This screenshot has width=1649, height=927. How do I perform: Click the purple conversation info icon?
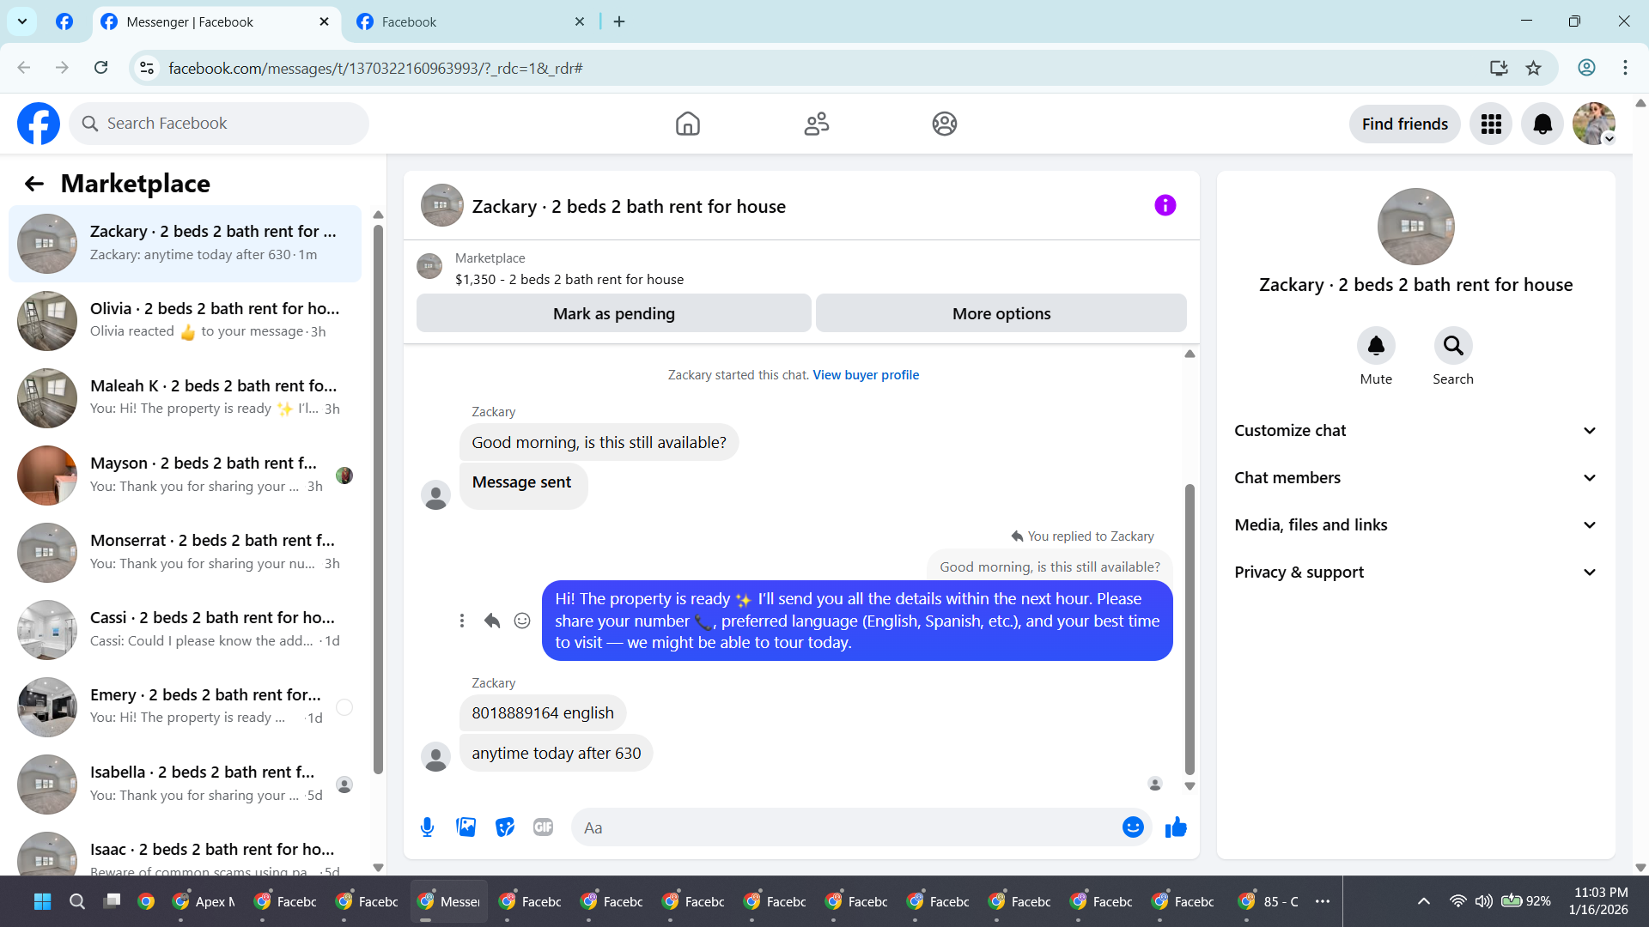1165,205
